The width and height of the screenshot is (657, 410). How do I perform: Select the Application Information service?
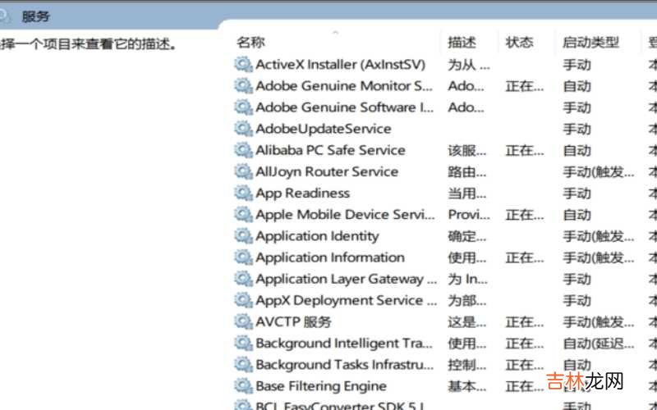[330, 257]
